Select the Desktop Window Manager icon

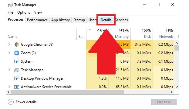17,78
